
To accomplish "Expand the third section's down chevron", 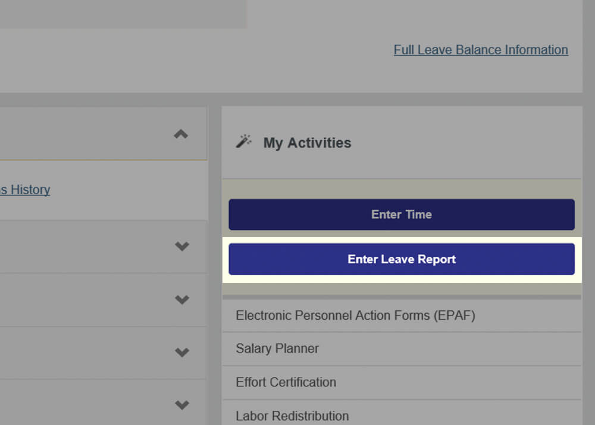I will [x=182, y=352].
